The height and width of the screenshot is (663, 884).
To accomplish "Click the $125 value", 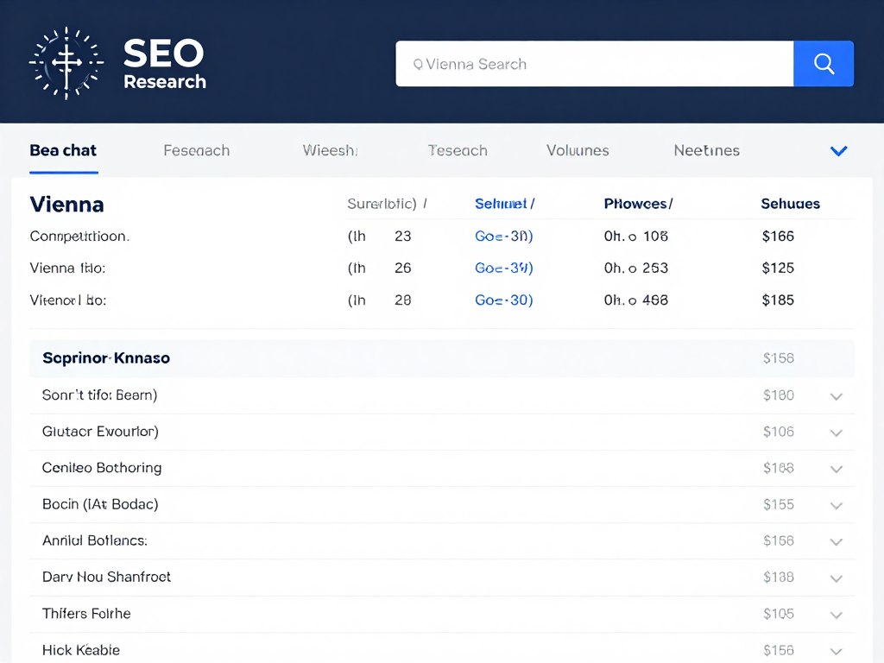I will click(778, 268).
